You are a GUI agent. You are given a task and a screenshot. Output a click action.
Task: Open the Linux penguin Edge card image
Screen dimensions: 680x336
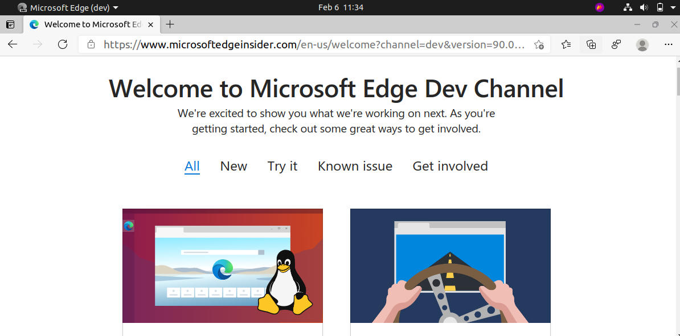click(223, 266)
